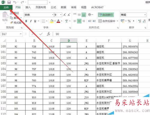Click the Decrease Decimal icon
The height and width of the screenshot is (115, 150).
pyautogui.click(x=144, y=21)
